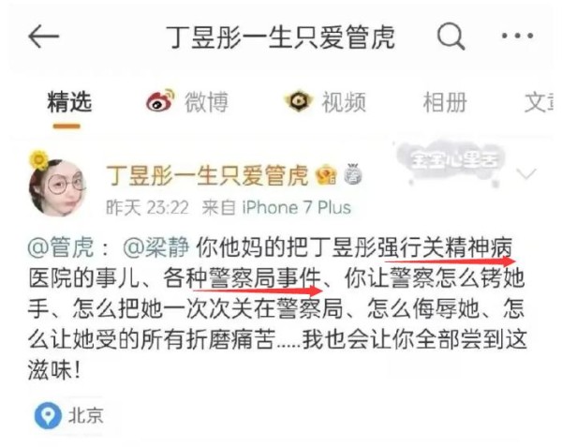Click the username 丁昱彤一生只爱管虎 in post

[x=207, y=175]
